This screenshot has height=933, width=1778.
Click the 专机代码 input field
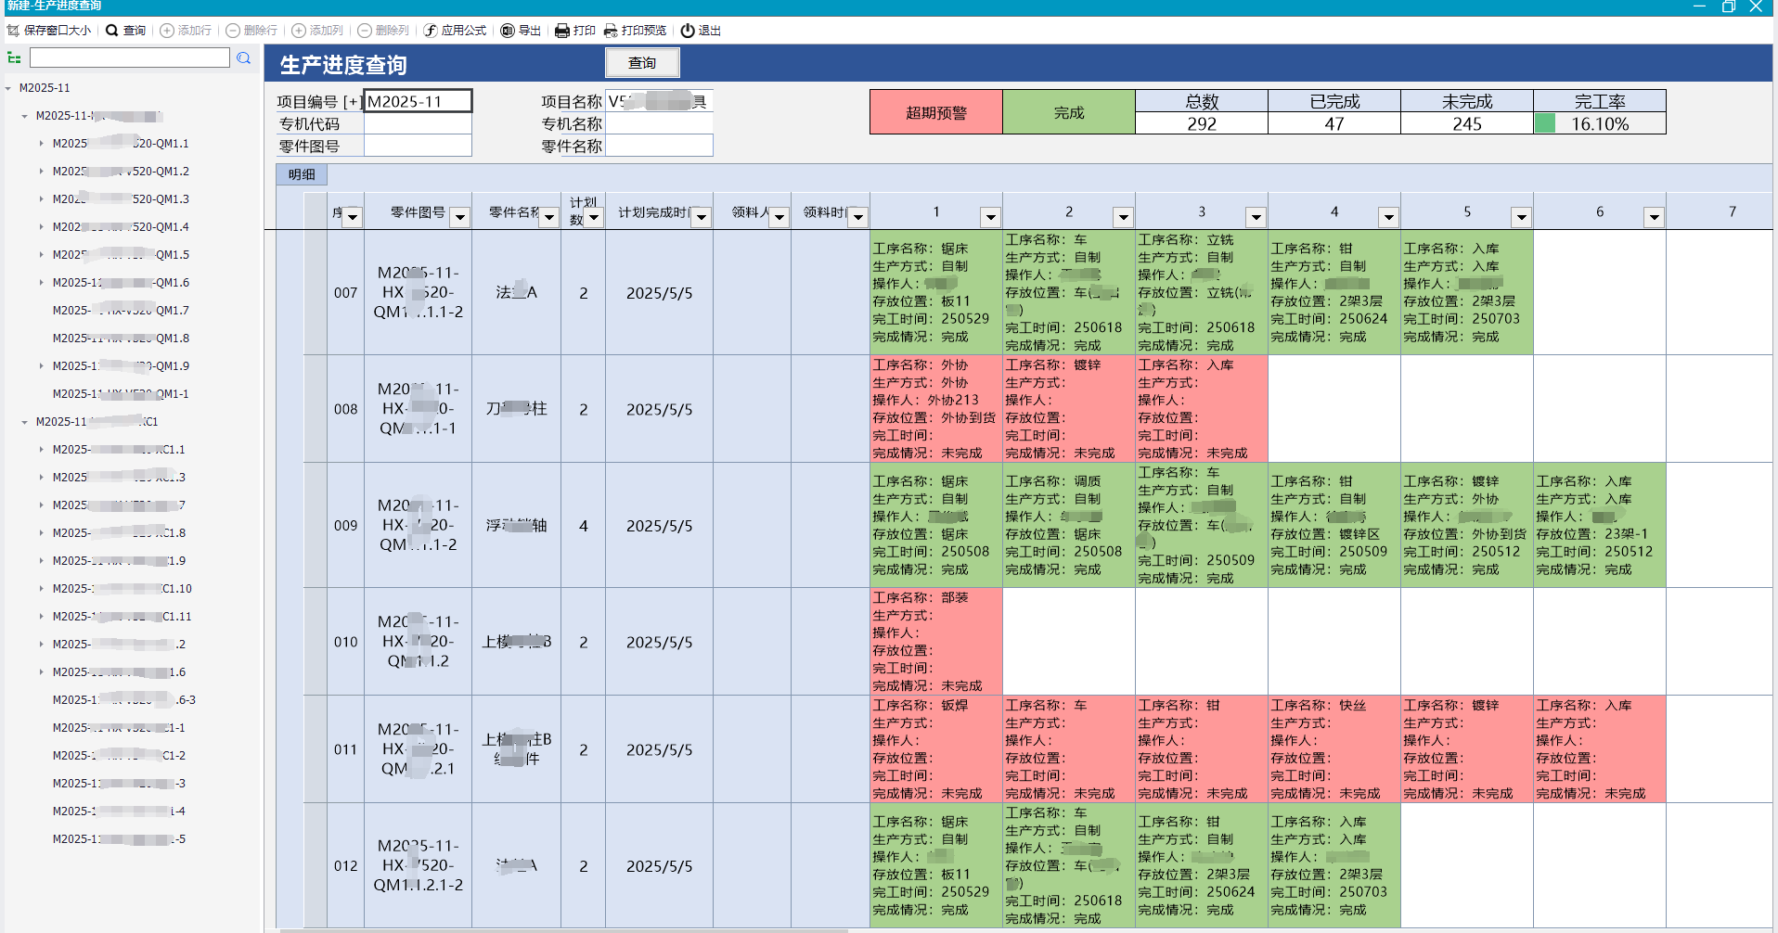[x=418, y=123]
